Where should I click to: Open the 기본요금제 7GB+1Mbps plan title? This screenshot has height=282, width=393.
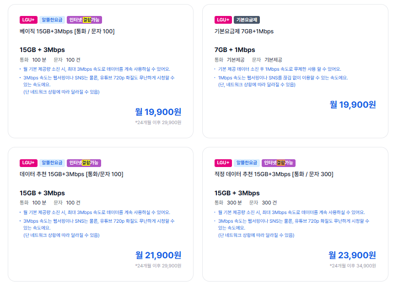click(244, 31)
